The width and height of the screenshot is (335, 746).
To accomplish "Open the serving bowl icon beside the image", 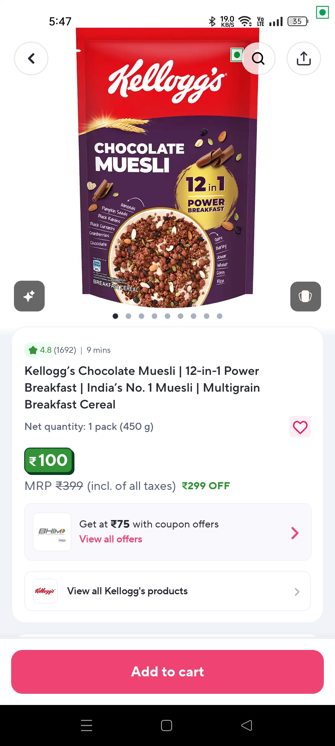I will (x=306, y=296).
